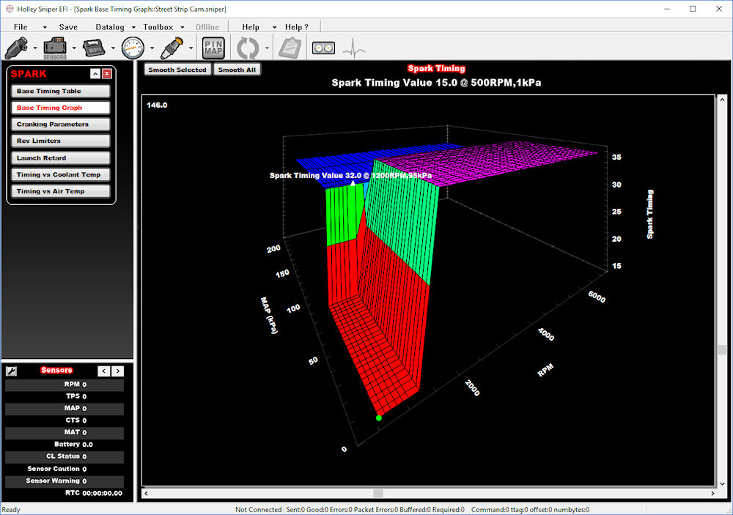Click the 'Spark Timing Value 15.0 @ 500RPM,1kPa' heading

click(x=437, y=83)
